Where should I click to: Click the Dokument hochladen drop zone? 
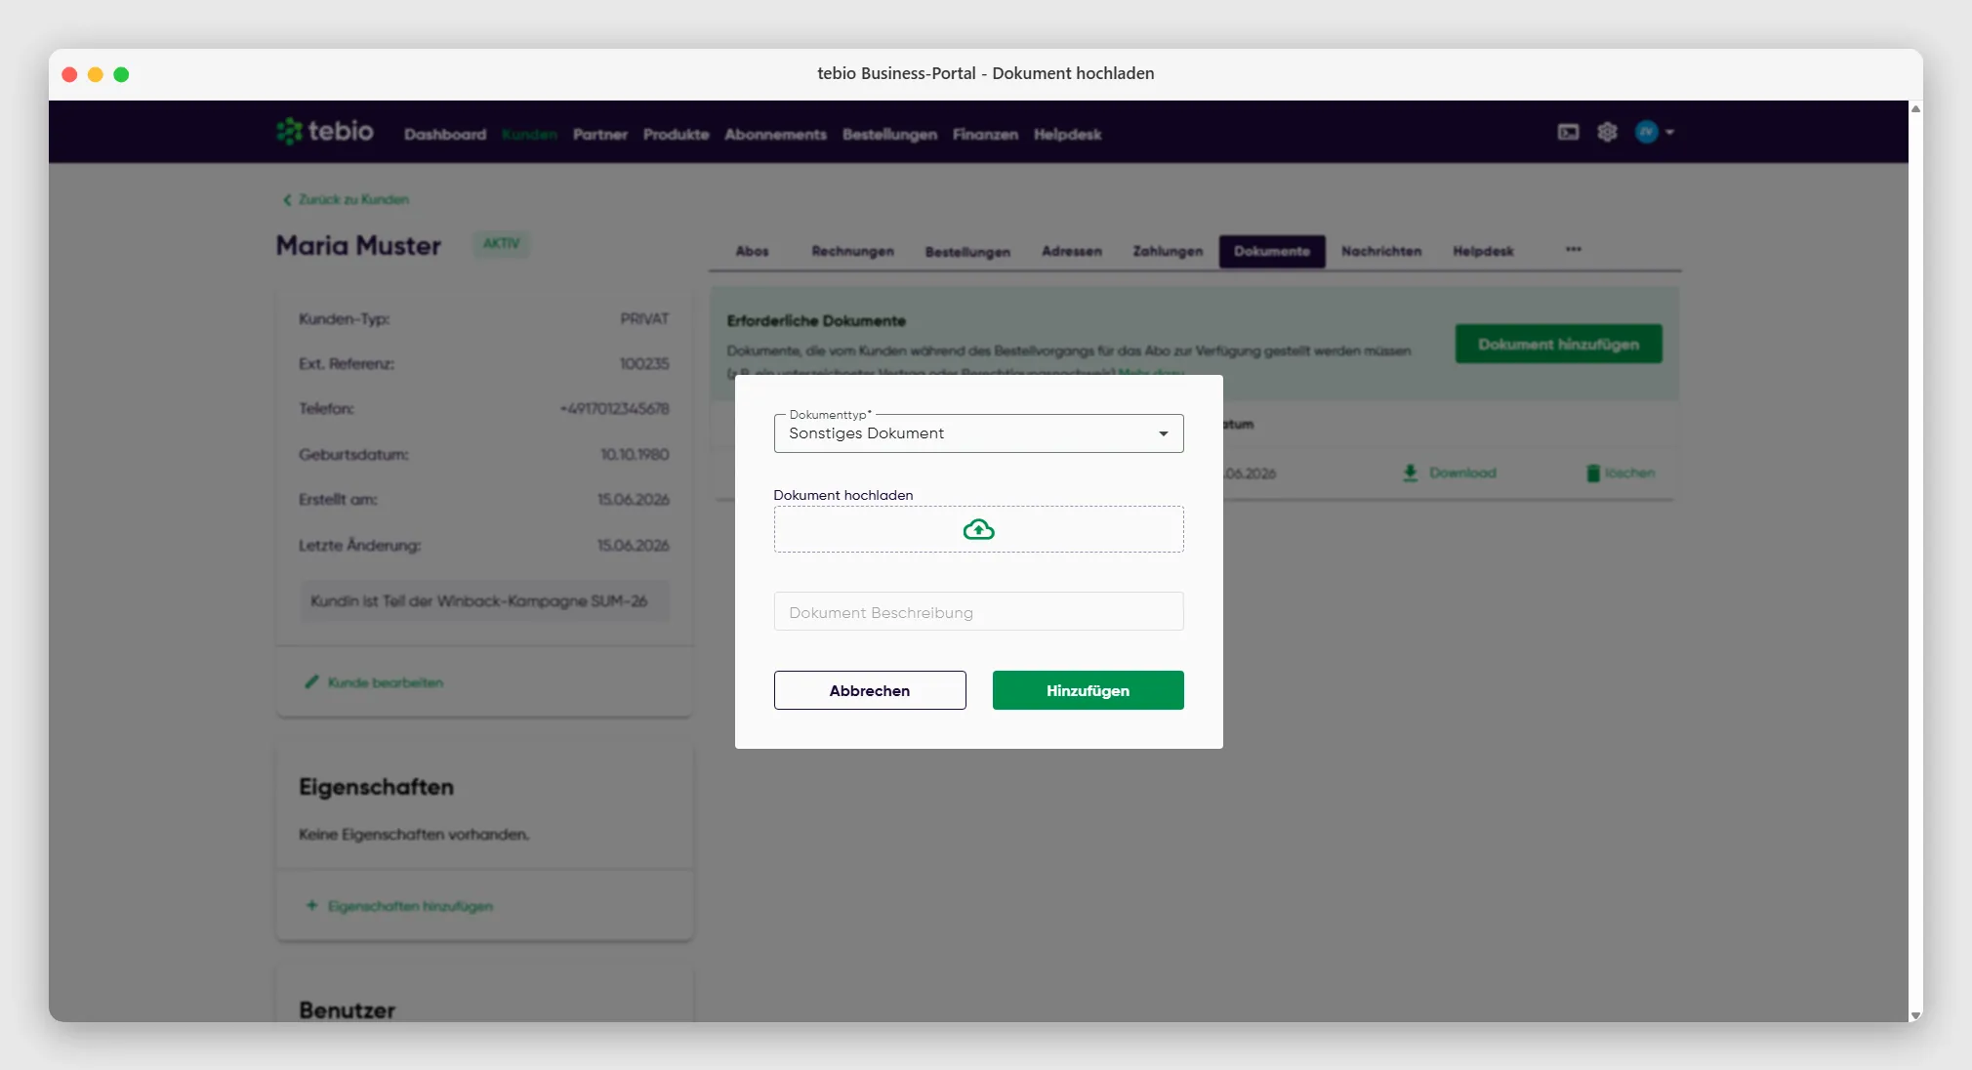(x=978, y=529)
